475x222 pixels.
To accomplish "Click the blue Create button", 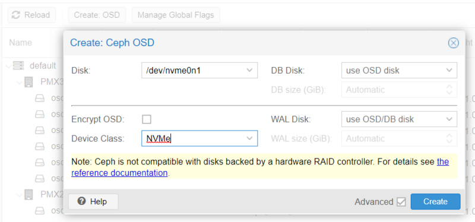I will (x=435, y=201).
